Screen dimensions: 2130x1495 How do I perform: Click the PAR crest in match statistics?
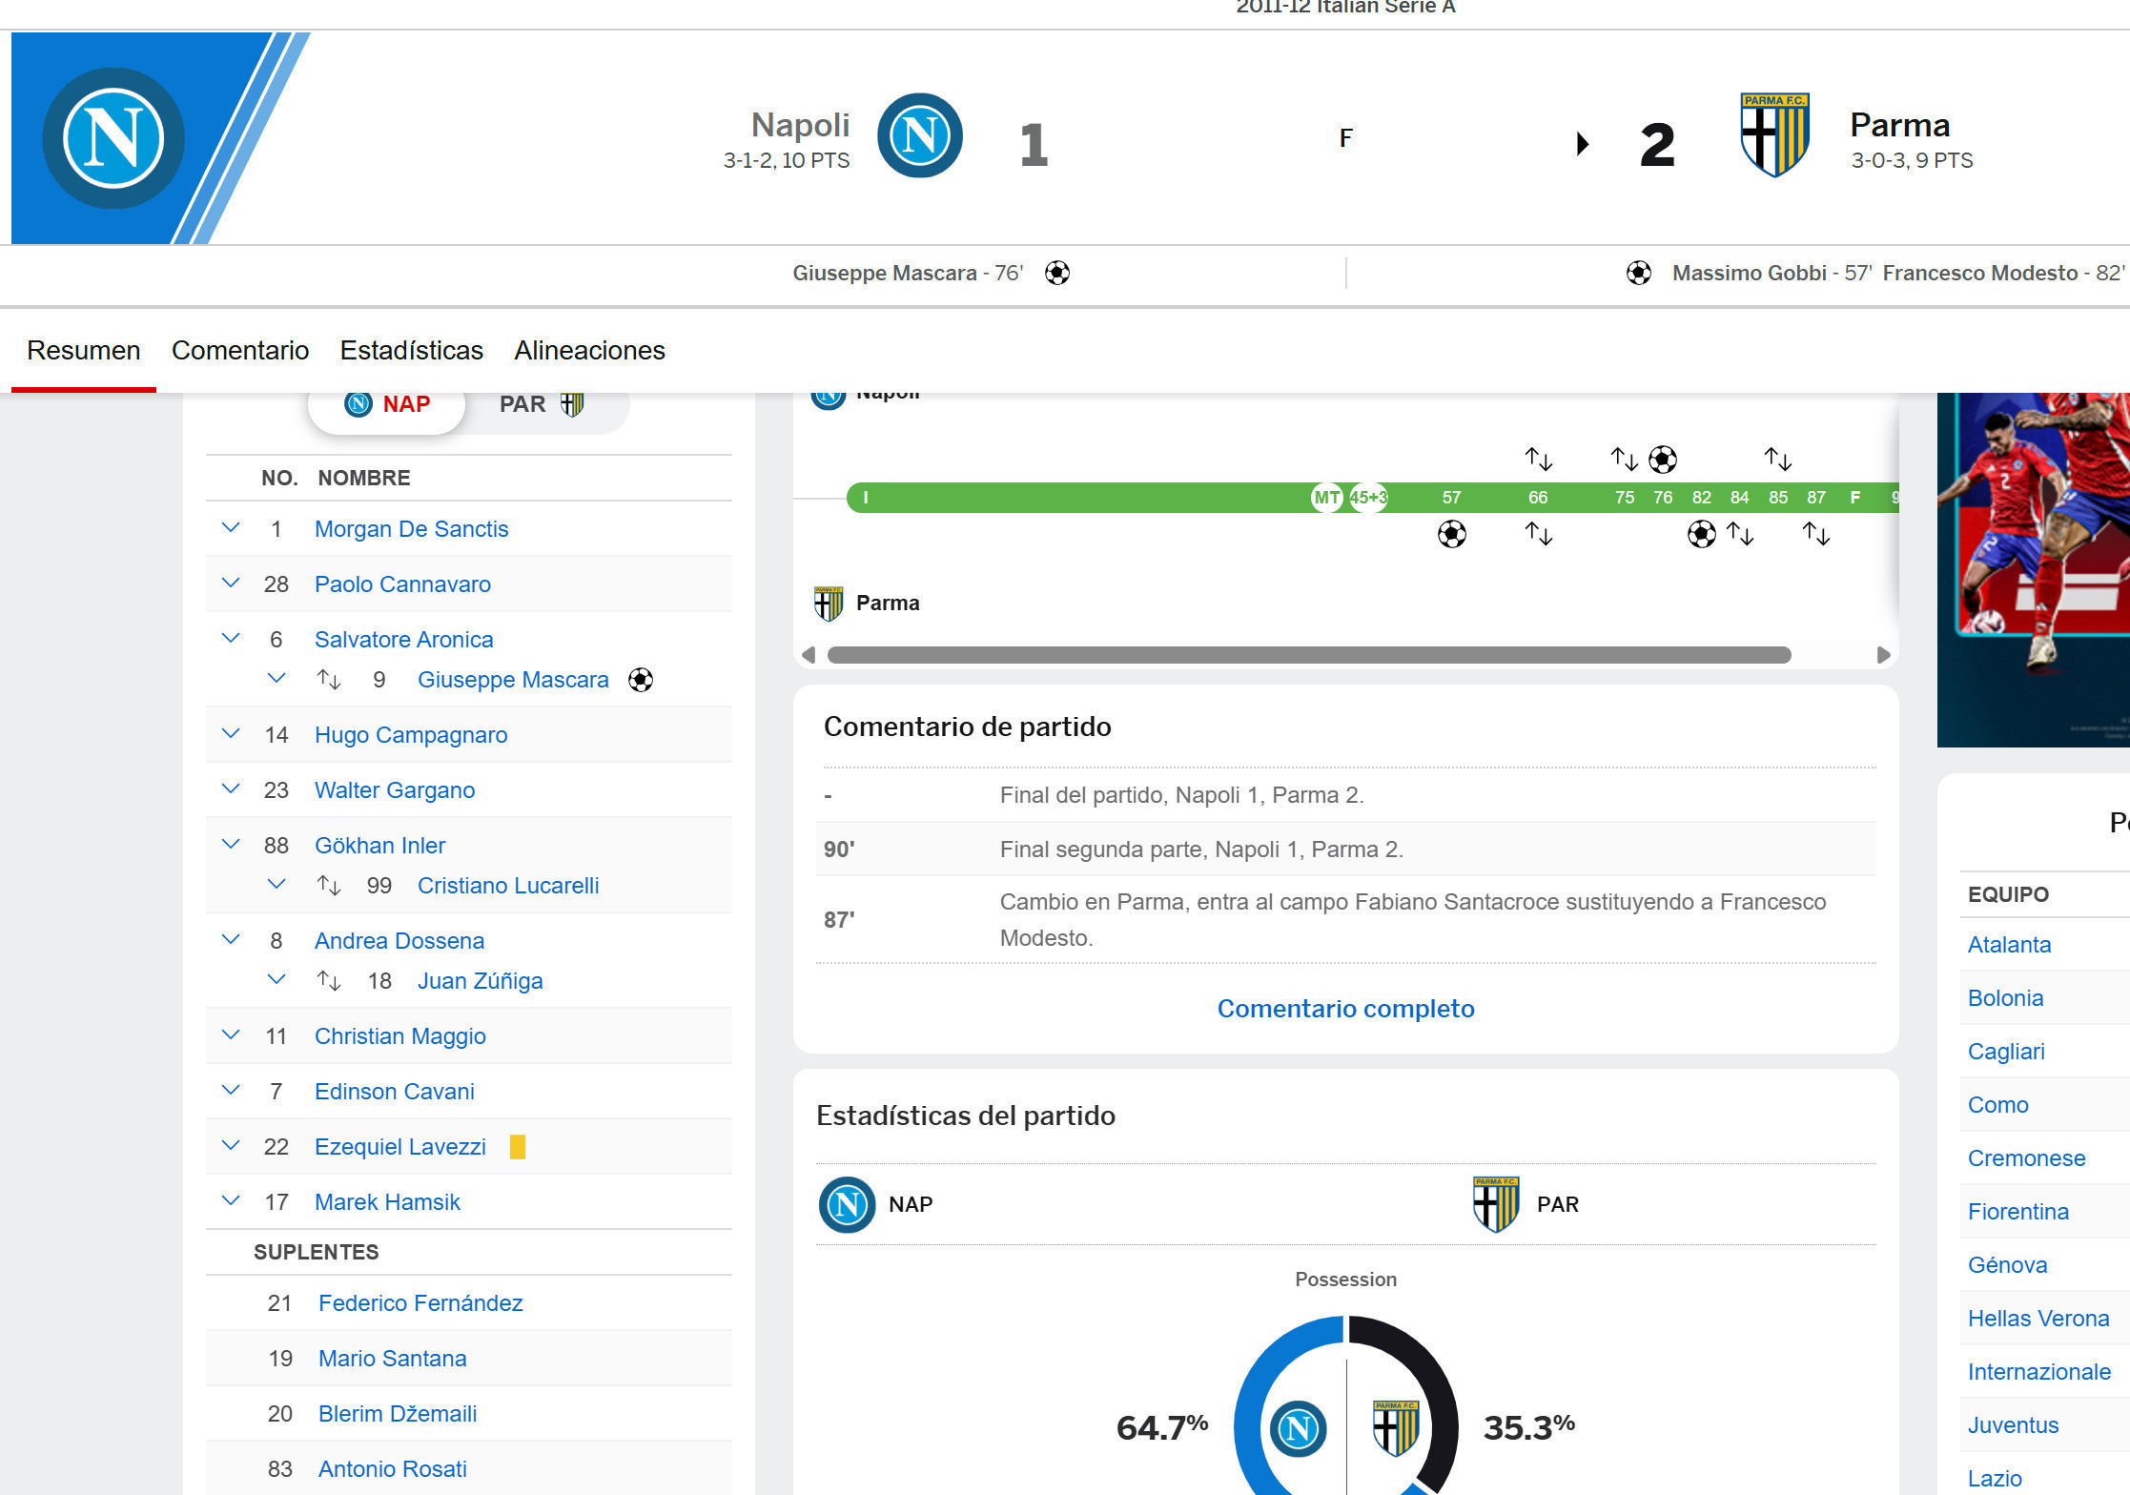click(x=1496, y=1204)
